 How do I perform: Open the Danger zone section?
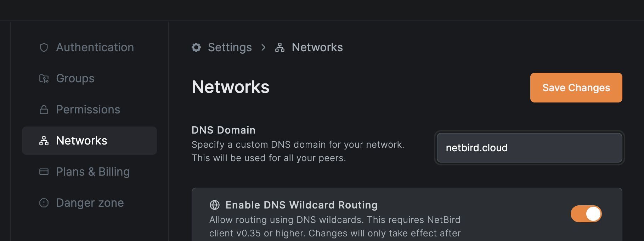point(90,203)
